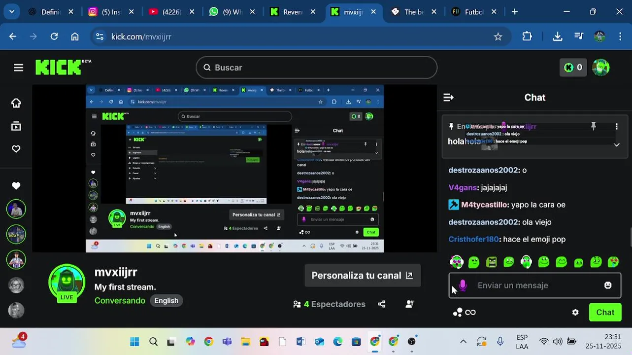
Task: Go to Kick home from sidebar
Action: (x=16, y=103)
